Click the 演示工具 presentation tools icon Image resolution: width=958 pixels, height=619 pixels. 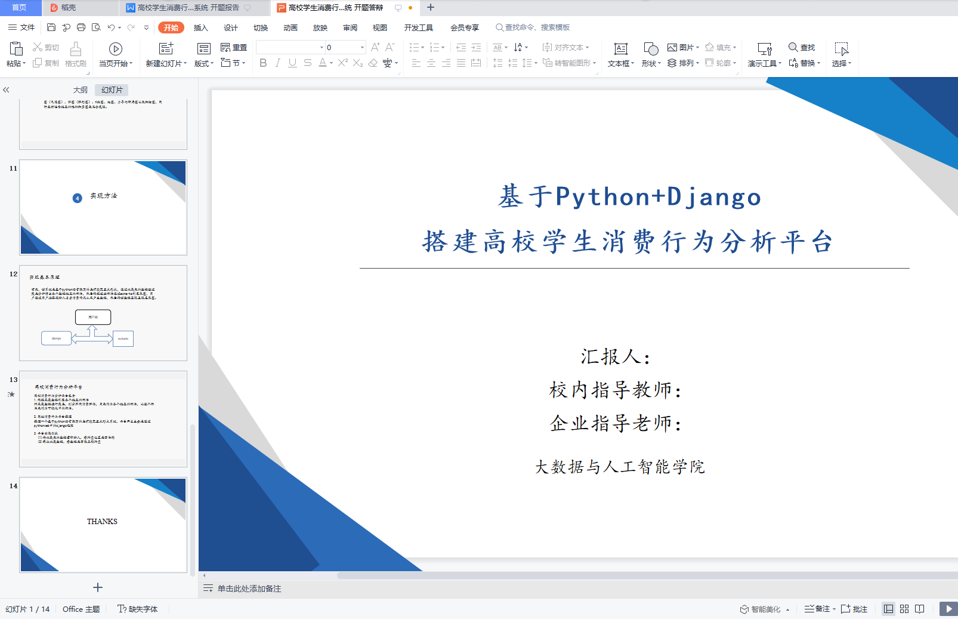765,48
